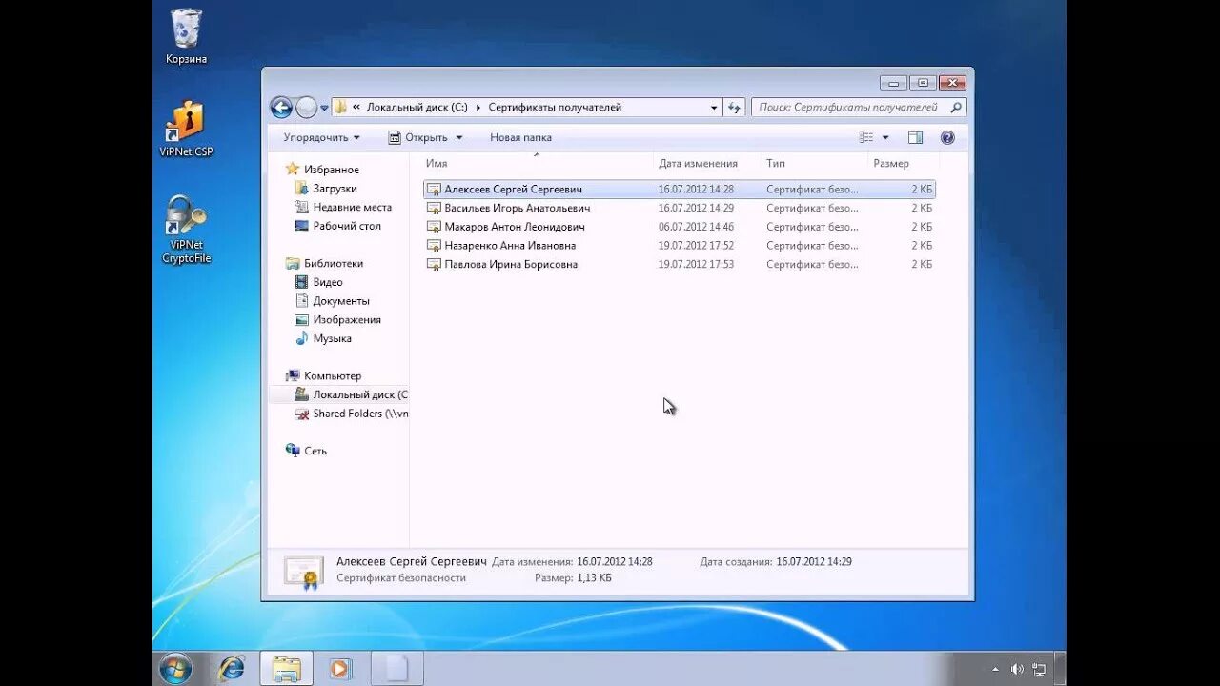The height and width of the screenshot is (686, 1220).
Task: Click Сертификаты получателей breadcrumb segment
Action: click(x=555, y=108)
